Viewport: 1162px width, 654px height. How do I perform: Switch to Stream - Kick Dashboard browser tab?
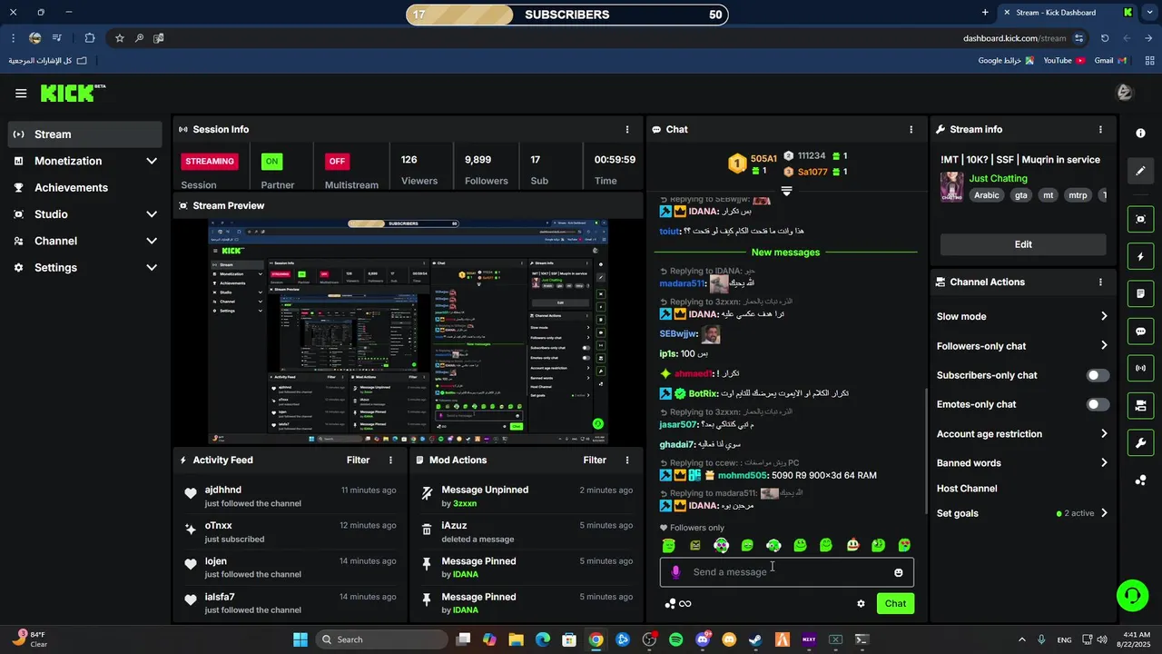pyautogui.click(x=1068, y=13)
